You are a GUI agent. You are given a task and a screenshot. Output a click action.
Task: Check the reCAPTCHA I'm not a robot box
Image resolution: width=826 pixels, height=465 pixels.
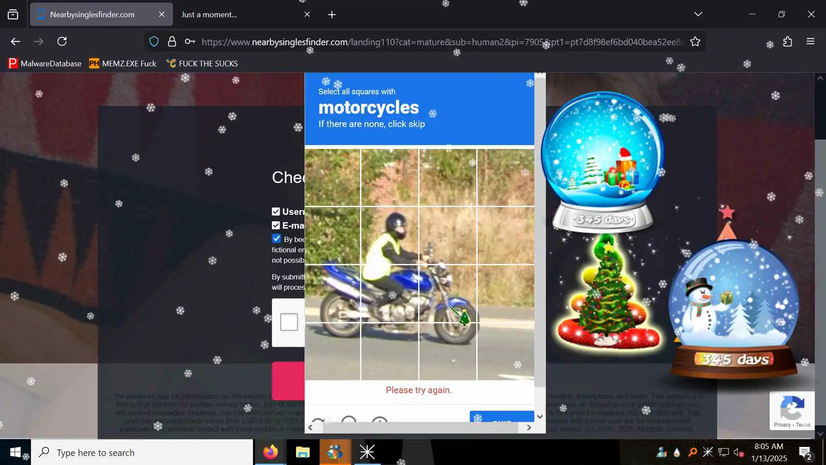point(289,322)
